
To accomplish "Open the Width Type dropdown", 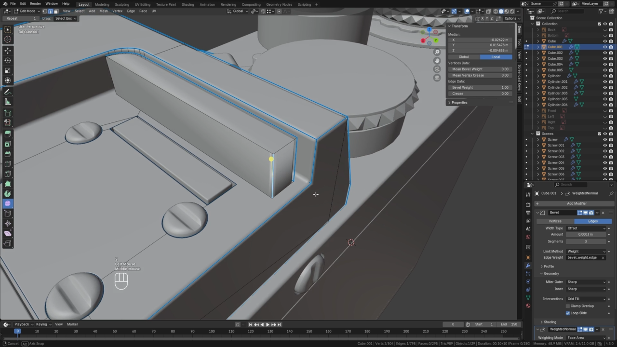I will tap(586, 228).
